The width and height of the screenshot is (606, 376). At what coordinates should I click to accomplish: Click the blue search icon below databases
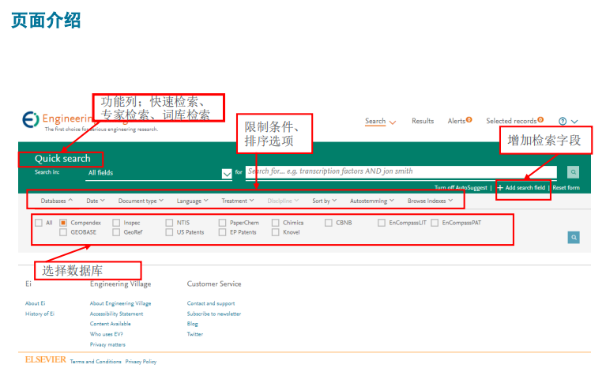coord(574,237)
